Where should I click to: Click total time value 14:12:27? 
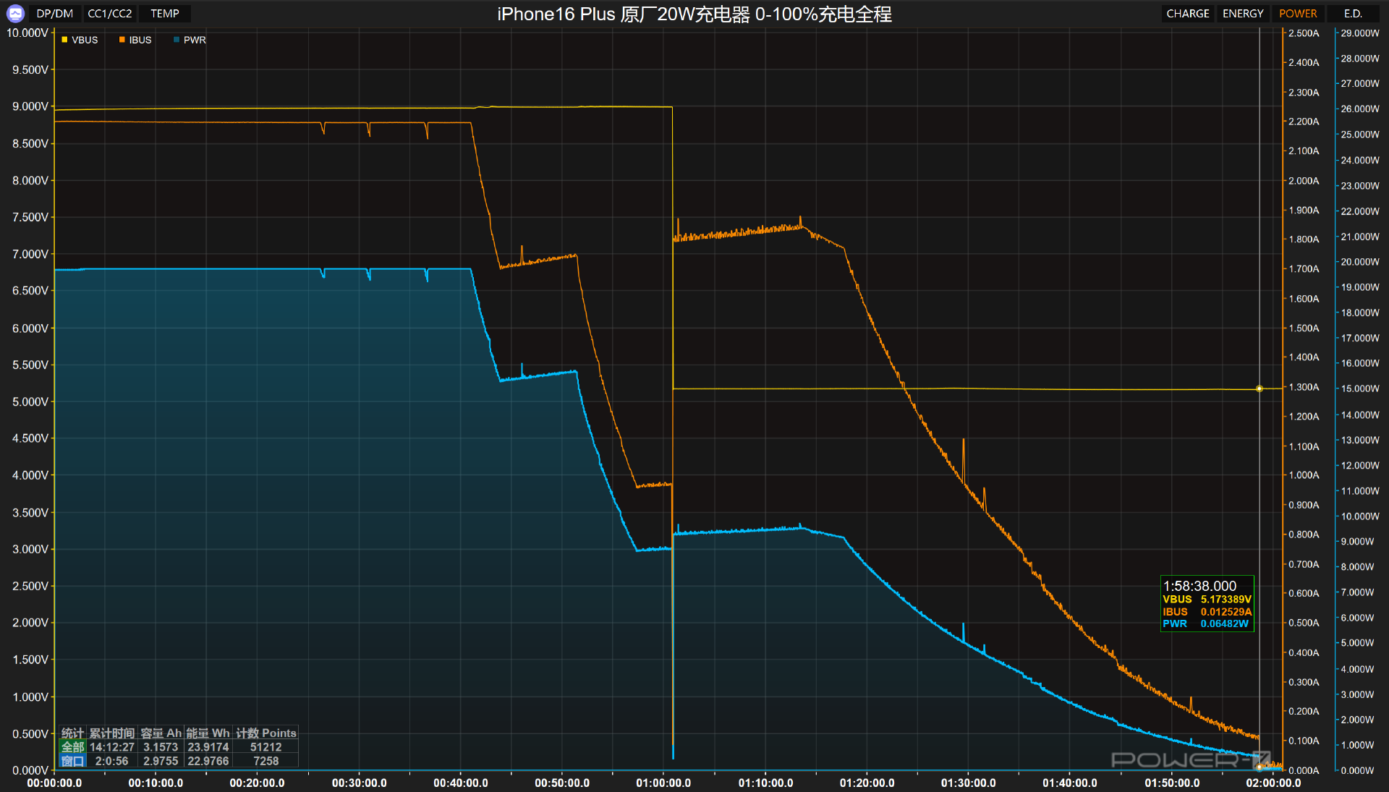click(x=112, y=747)
